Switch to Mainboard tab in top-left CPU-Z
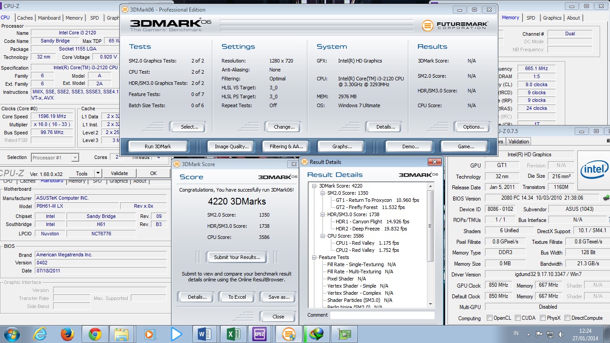 pos(49,18)
